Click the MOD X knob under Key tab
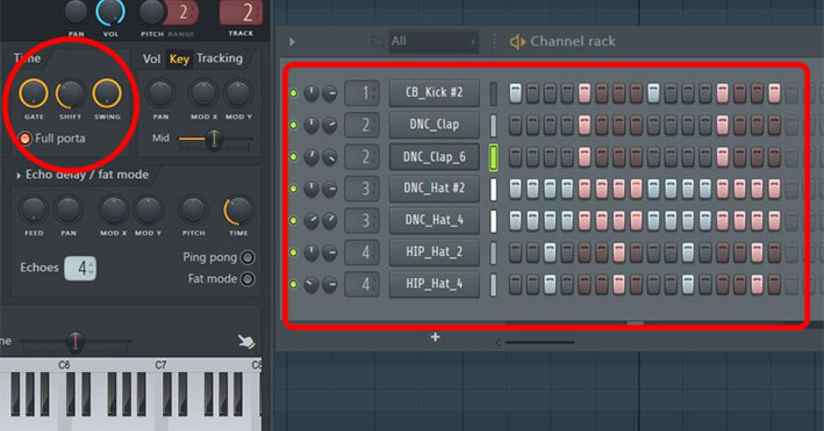 (x=203, y=93)
